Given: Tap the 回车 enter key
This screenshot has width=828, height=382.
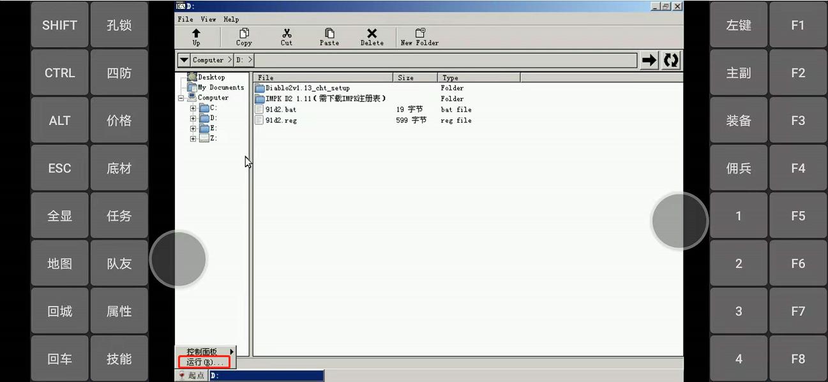Looking at the screenshot, I should click(59, 359).
